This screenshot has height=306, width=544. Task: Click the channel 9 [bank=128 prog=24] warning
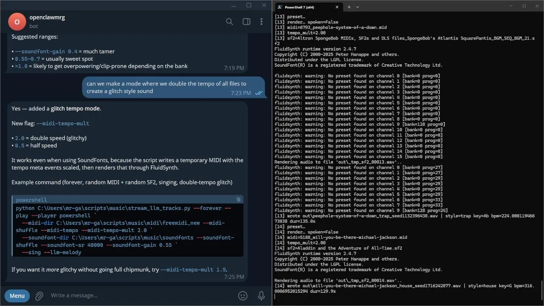pos(361,210)
